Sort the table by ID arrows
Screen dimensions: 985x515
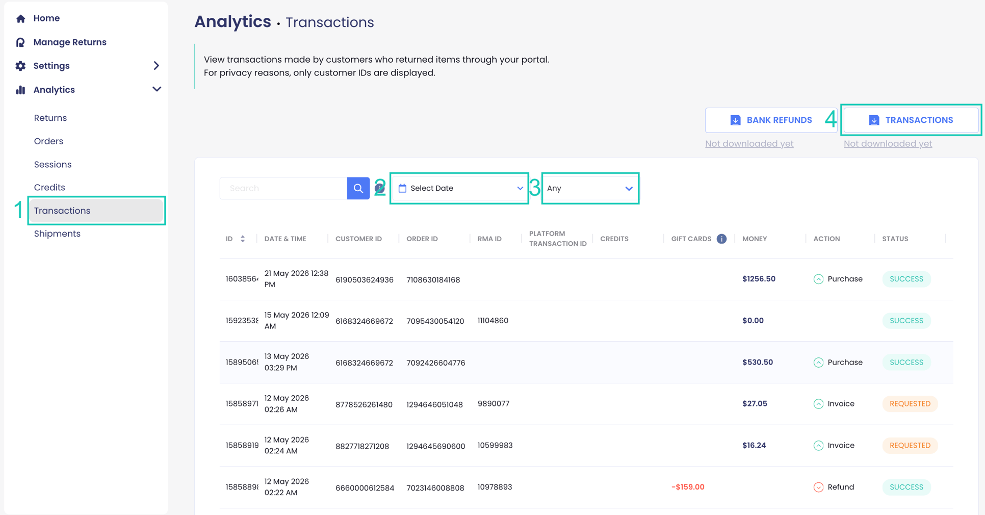pyautogui.click(x=243, y=239)
